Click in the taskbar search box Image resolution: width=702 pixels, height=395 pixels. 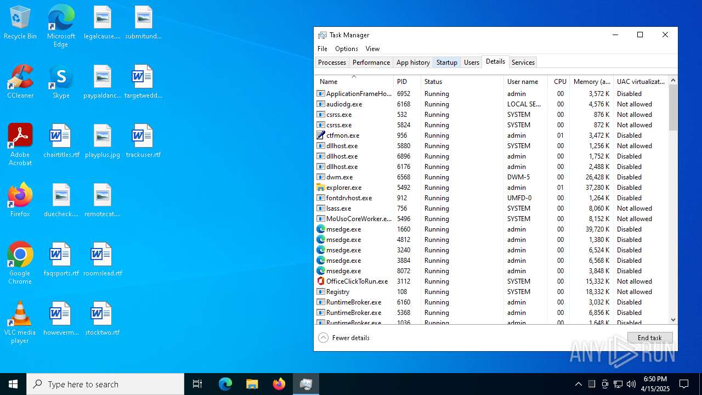pos(105,384)
